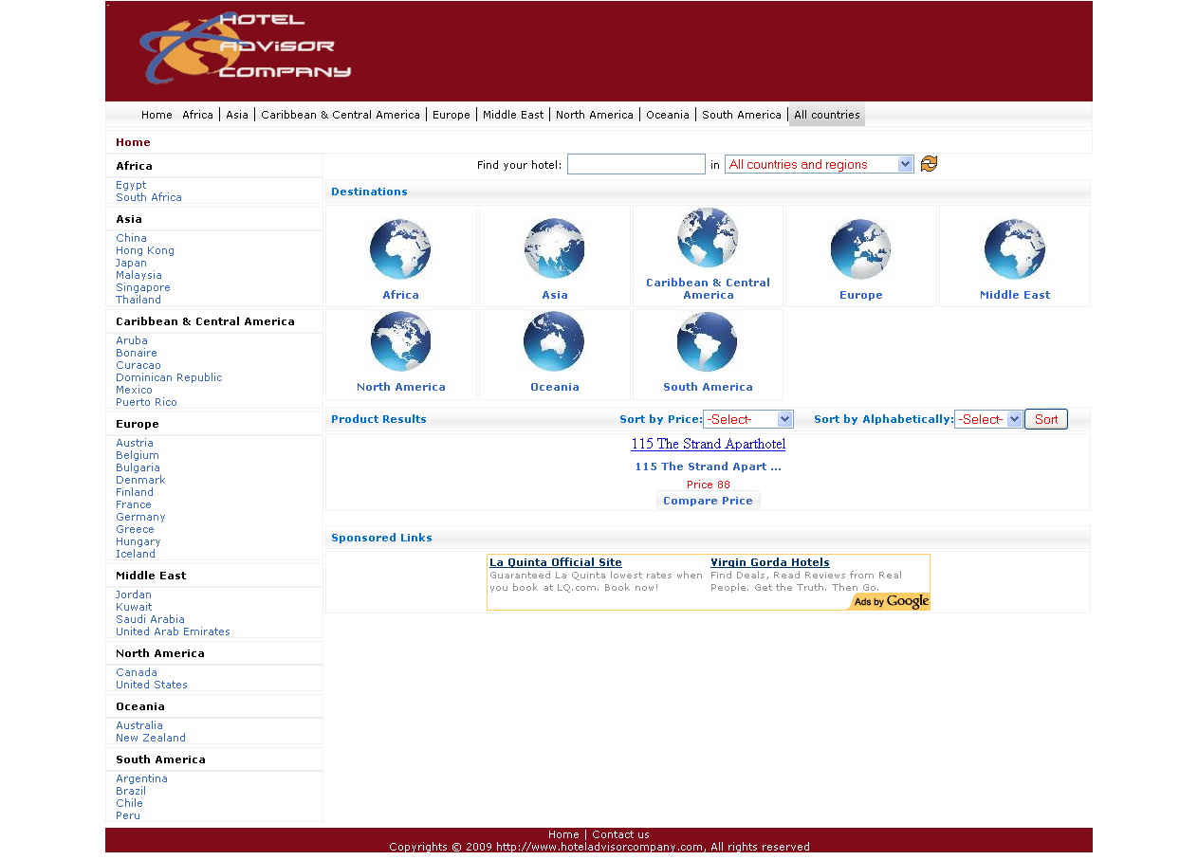Click the footer Contact us link
Viewport: 1198px width, 860px height.
[620, 834]
